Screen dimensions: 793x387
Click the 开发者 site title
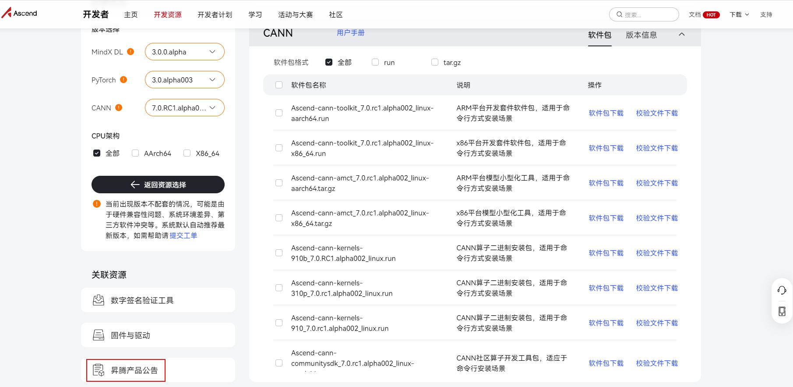point(96,14)
